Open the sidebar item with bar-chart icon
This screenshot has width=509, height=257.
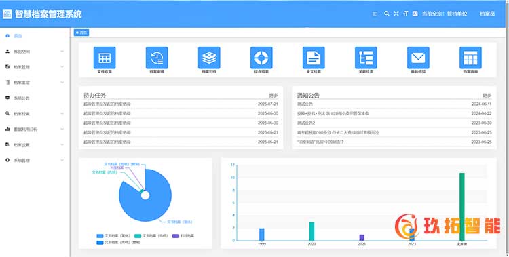click(35, 129)
